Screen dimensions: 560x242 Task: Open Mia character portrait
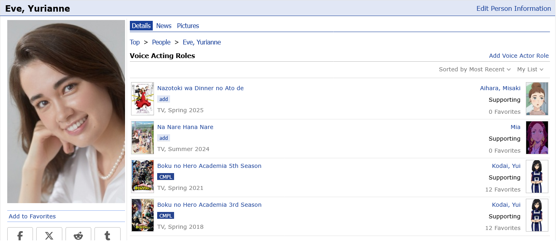(x=537, y=137)
